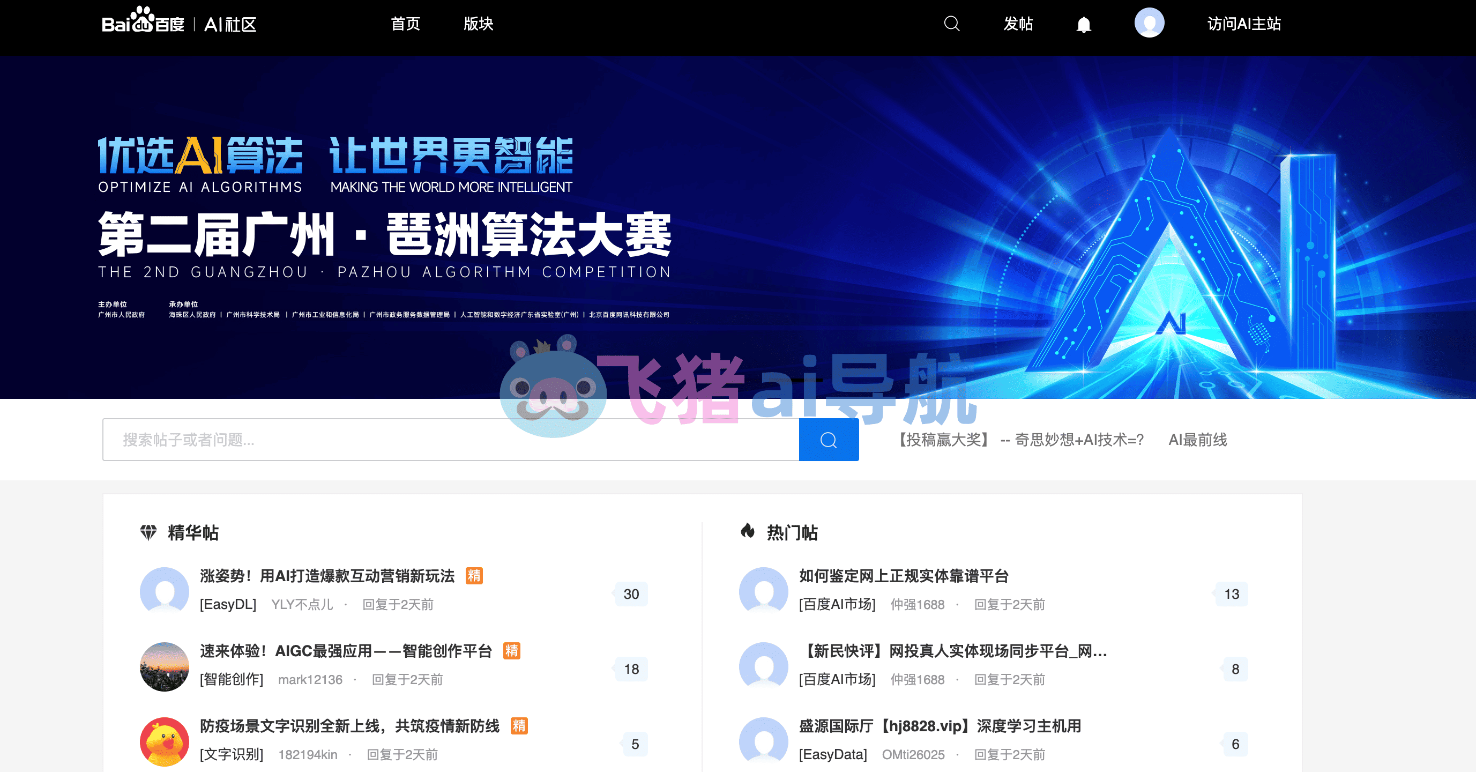Click the [百度AI市场] tag under 如何鉴定网上正规实体靠谱平台
The image size is (1476, 772).
tap(837, 604)
